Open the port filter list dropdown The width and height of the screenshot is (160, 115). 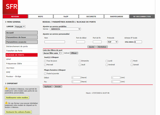coord(52,53)
